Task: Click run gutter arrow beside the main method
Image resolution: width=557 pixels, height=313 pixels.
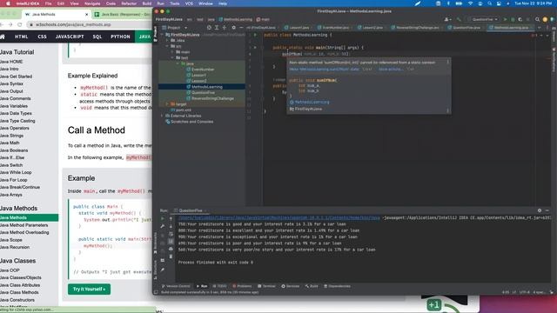Action: (x=255, y=47)
